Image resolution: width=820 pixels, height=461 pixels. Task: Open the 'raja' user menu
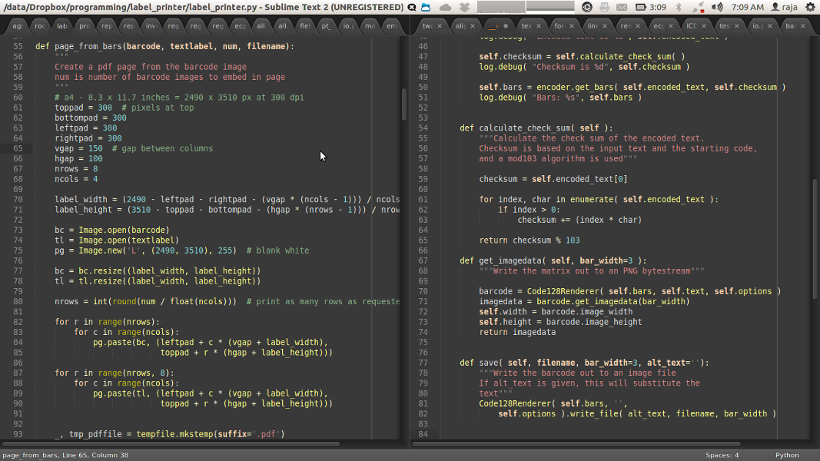tap(784, 7)
